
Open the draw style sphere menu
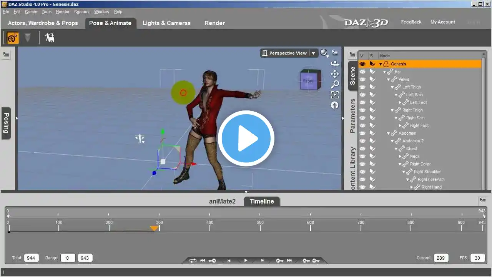[324, 53]
